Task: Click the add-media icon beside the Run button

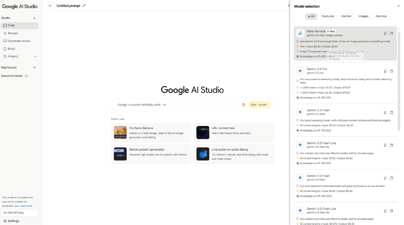Action: pos(243,105)
